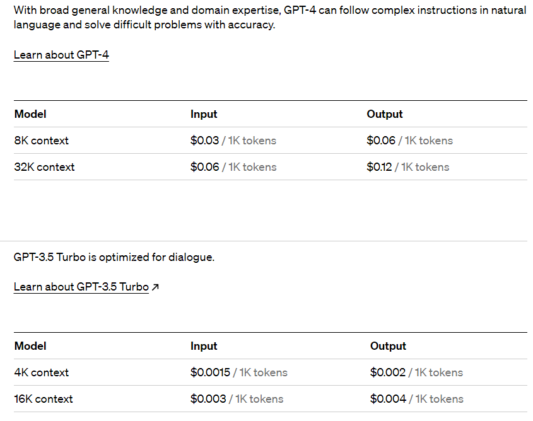Image resolution: width=533 pixels, height=421 pixels.
Task: Click the external arrow icon beside GPT-3.5 Turbo link
Action: (x=155, y=287)
